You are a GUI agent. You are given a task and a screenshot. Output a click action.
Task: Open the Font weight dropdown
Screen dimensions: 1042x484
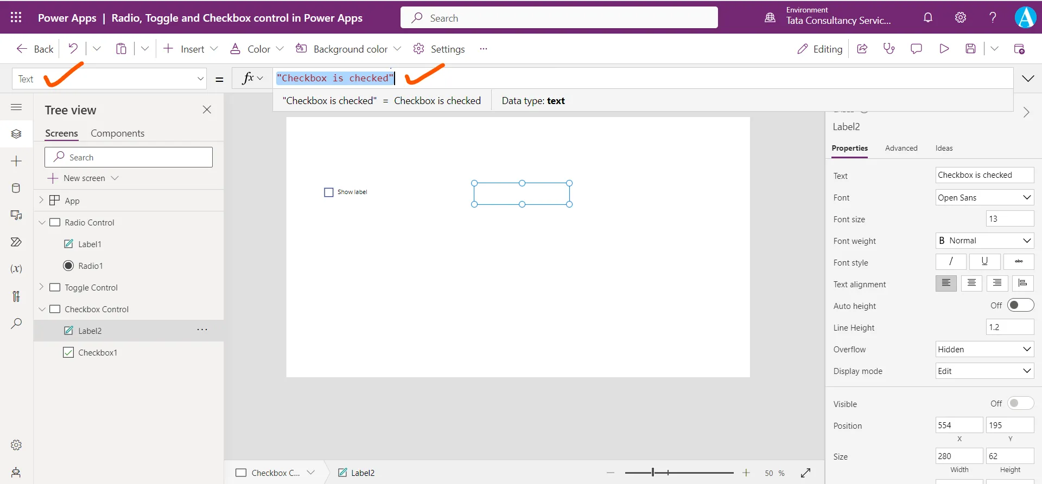tap(984, 241)
